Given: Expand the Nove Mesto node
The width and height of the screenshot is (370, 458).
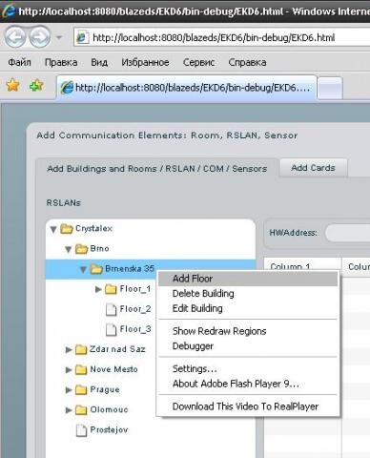Looking at the screenshot, I should click(x=69, y=369).
